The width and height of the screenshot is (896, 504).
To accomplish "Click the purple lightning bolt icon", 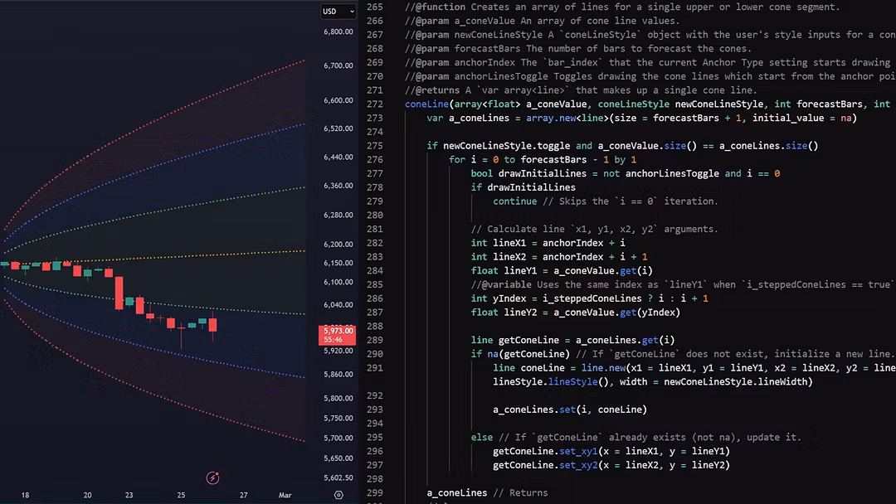I will tap(212, 477).
